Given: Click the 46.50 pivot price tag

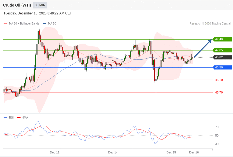Looking at the screenshot, I should (223, 68).
